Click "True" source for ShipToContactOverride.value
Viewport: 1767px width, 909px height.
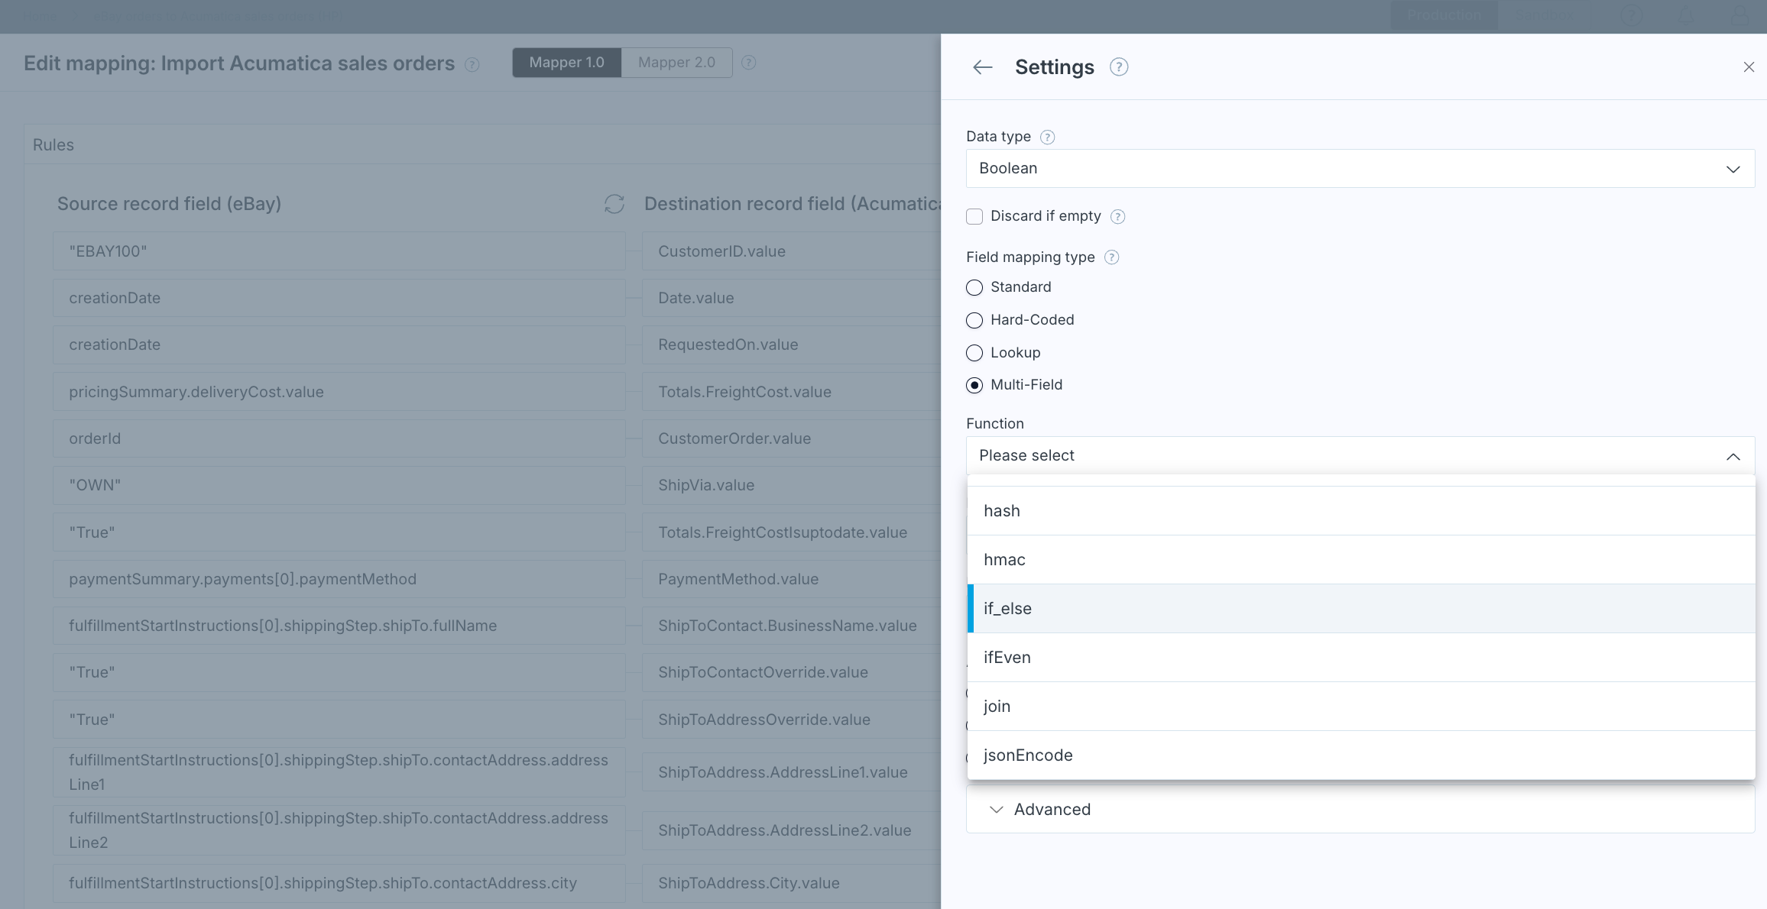pyautogui.click(x=339, y=672)
